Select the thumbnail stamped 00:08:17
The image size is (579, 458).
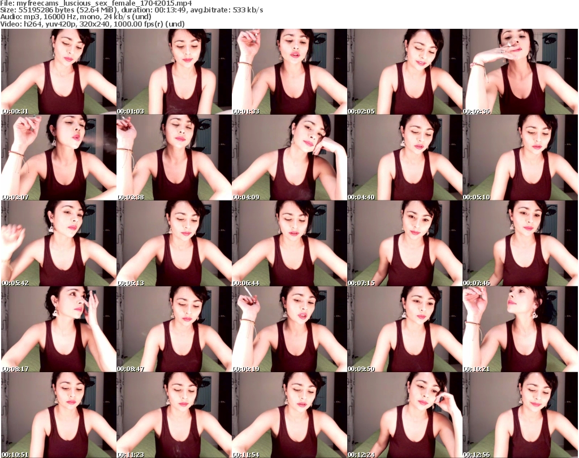[x=59, y=329]
